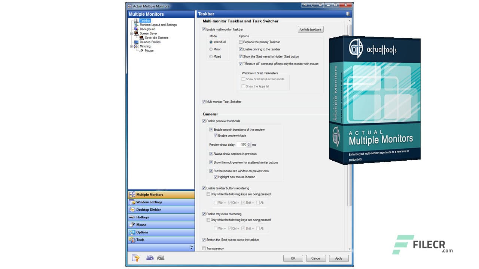Expand the navigation pane overflow chevron
Image resolution: width=479 pixels, height=269 pixels.
pyautogui.click(x=192, y=247)
